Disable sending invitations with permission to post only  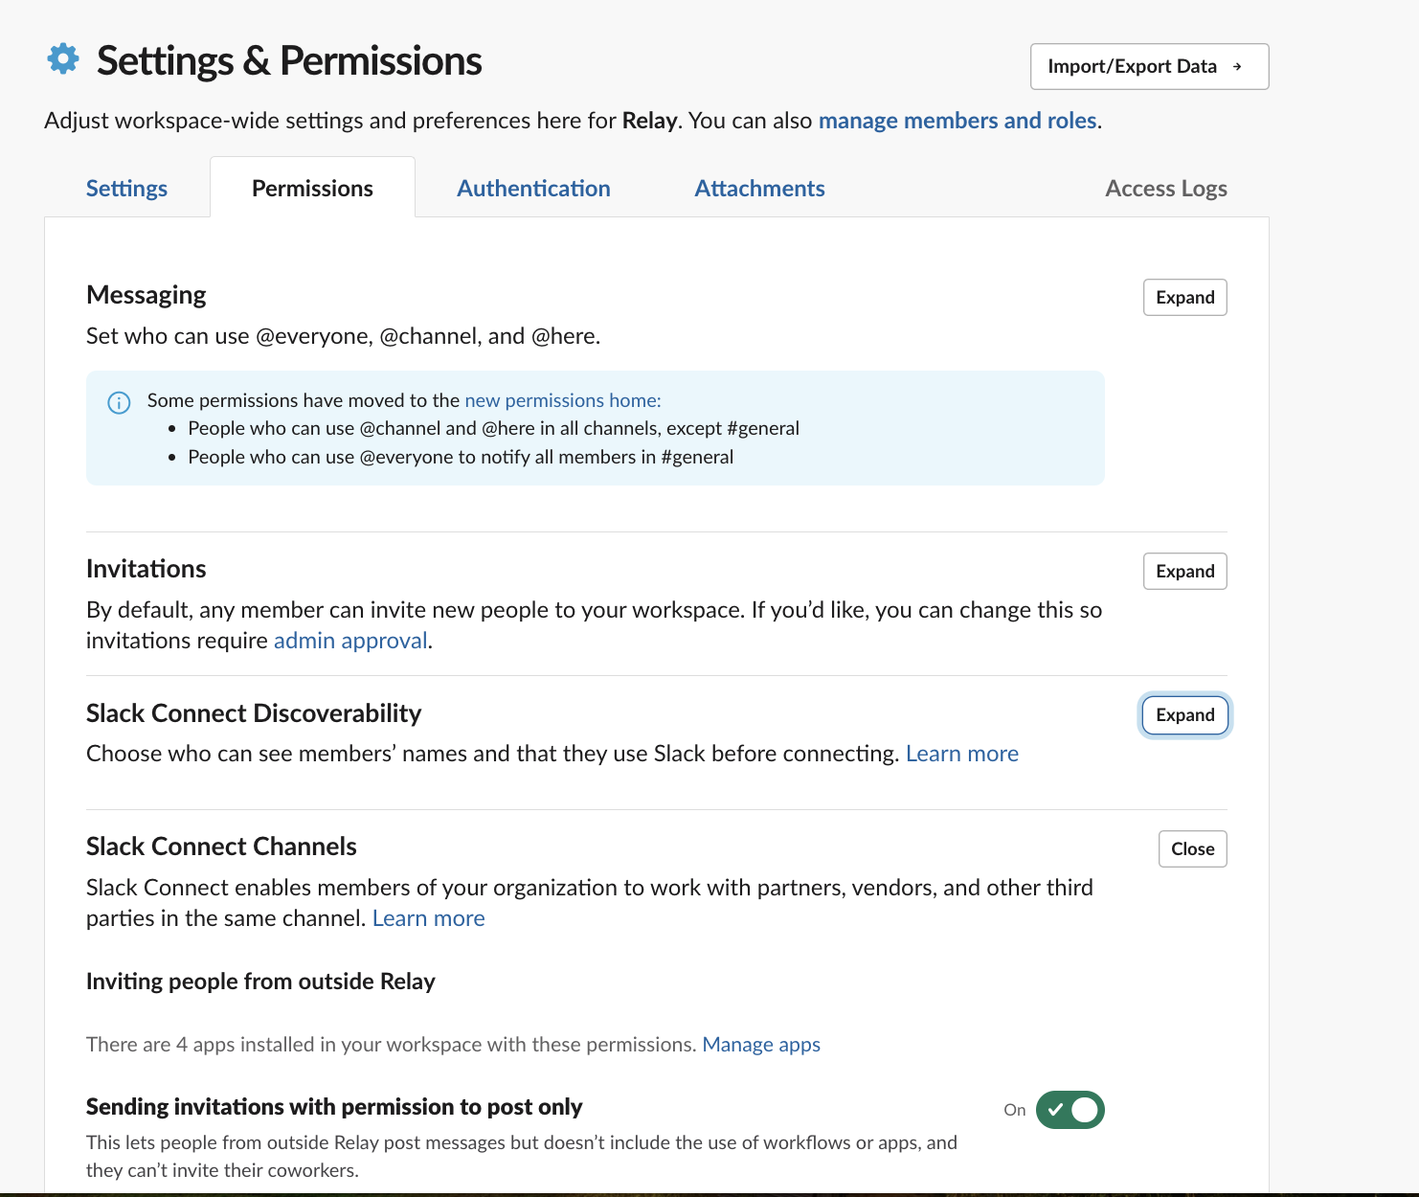(x=1070, y=1109)
